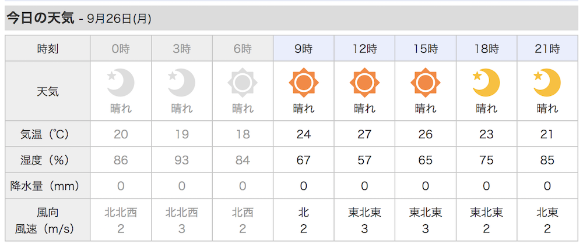Click the 湿度（%） row label
The width and height of the screenshot is (583, 244).
47,160
